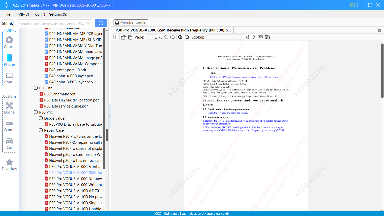
Task: Open Huawei P30 Pro turns on file
Action: pyautogui.click(x=73, y=136)
